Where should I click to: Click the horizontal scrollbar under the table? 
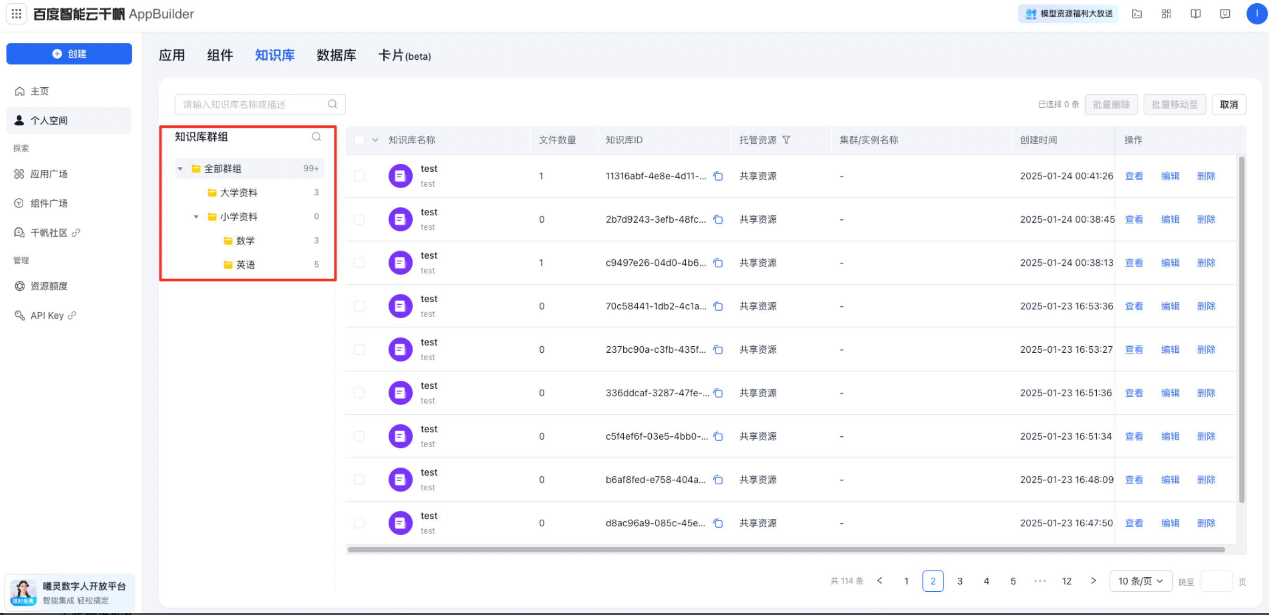click(x=786, y=550)
